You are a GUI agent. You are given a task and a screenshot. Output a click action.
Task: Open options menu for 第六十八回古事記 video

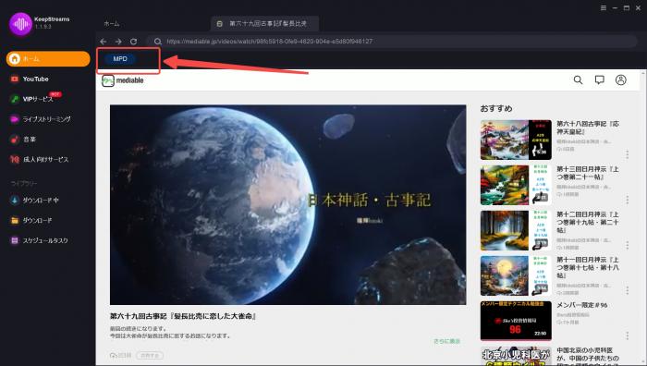tap(628, 154)
